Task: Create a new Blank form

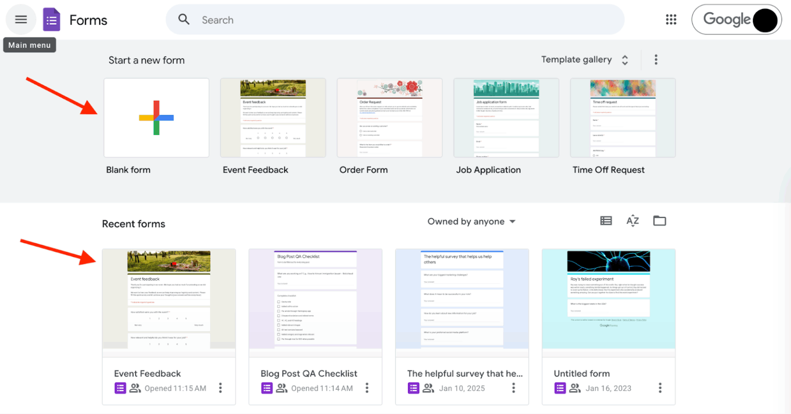Action: (156, 117)
